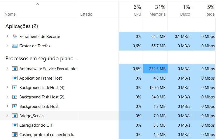Expand the Gestor de Tarefas process group
Screen dimensions: 216x139
tap(7, 46)
